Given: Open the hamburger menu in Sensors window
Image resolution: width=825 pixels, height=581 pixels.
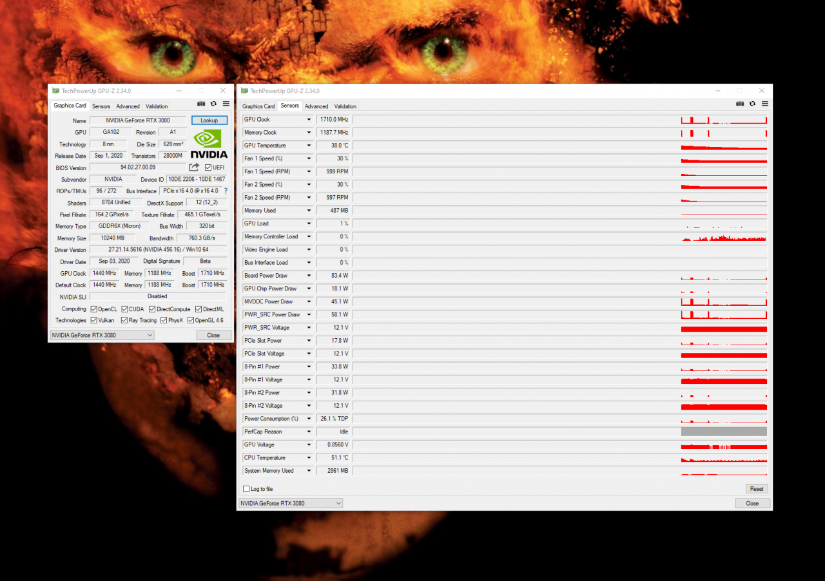Looking at the screenshot, I should pyautogui.click(x=764, y=104).
